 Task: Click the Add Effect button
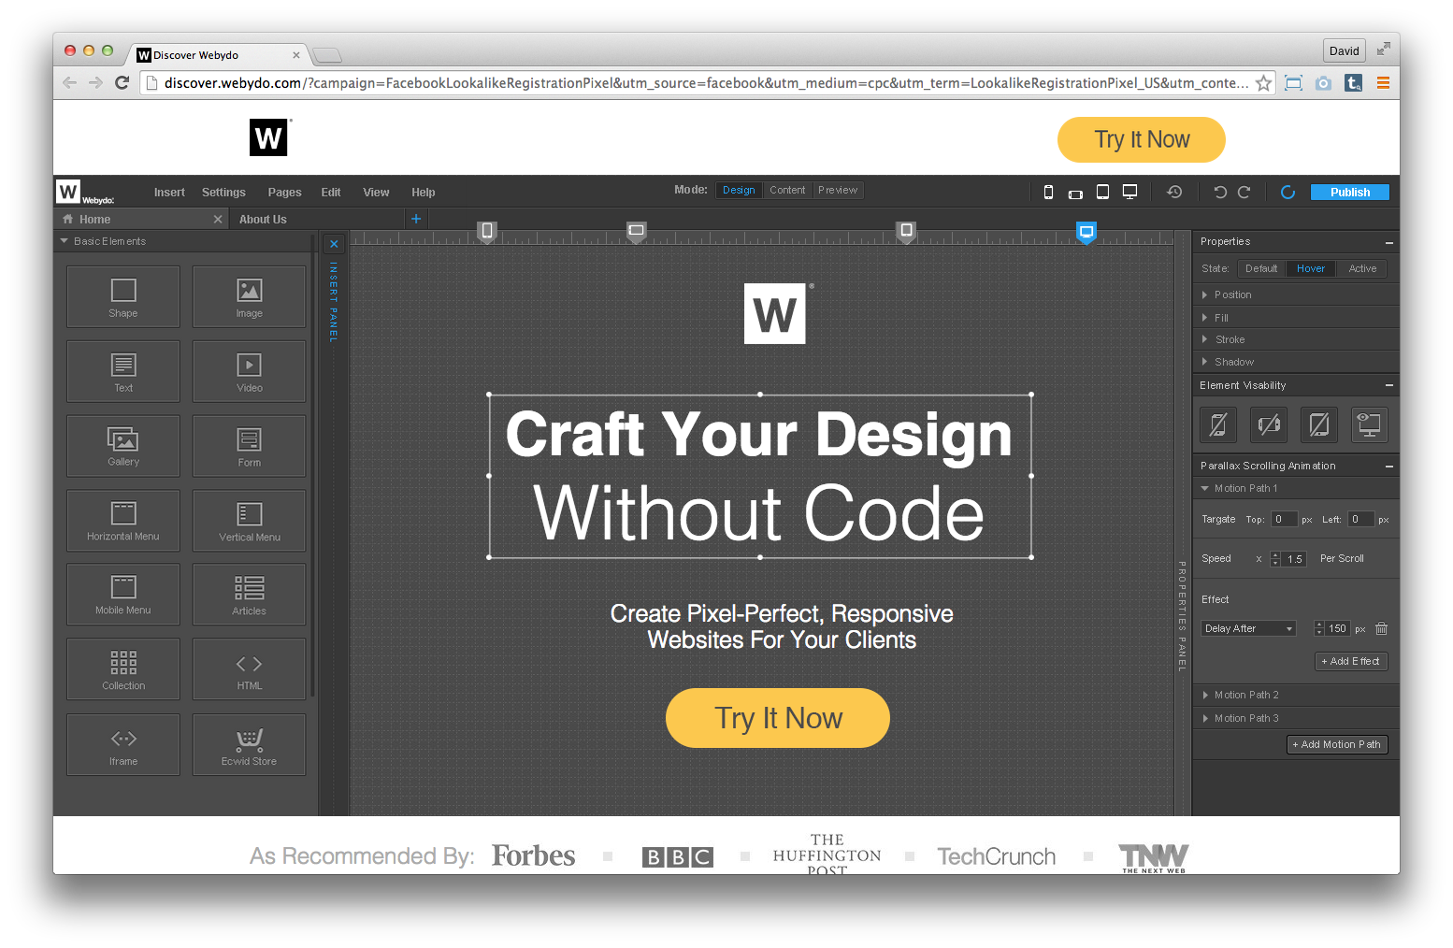tap(1351, 661)
